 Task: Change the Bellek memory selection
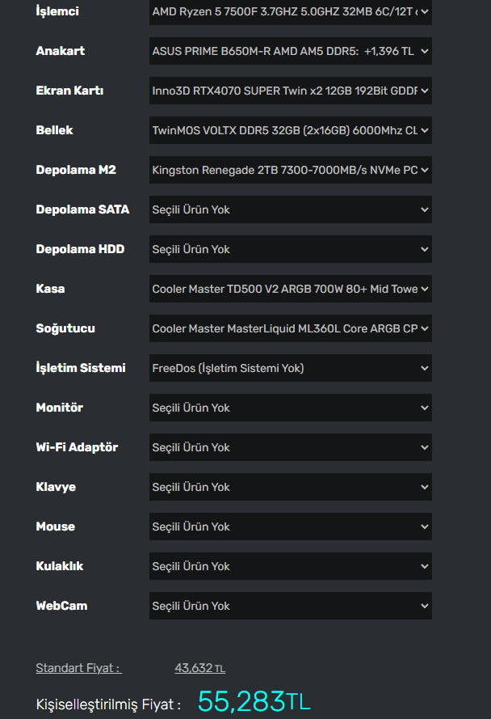[x=290, y=130]
